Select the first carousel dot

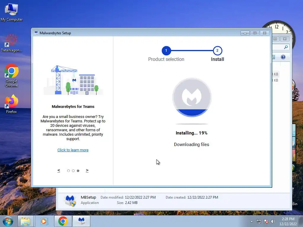coord(68,171)
